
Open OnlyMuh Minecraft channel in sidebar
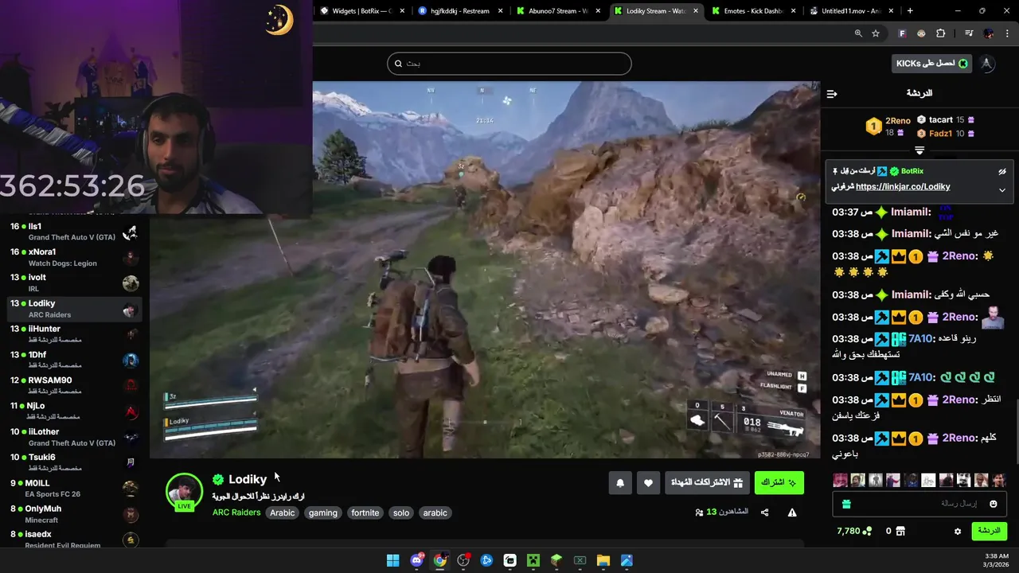coord(75,514)
